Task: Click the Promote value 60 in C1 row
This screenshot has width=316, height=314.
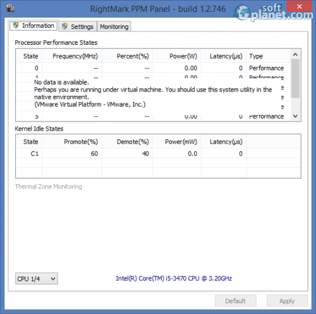Action: point(94,154)
